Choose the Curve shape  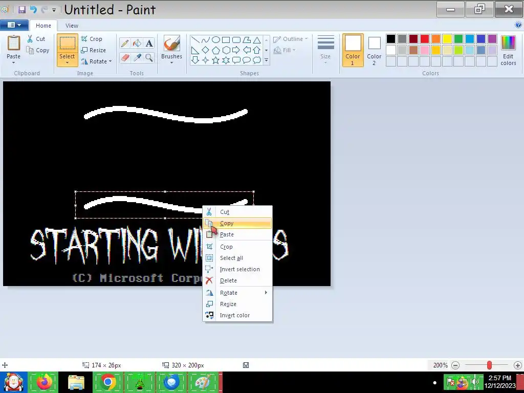206,40
